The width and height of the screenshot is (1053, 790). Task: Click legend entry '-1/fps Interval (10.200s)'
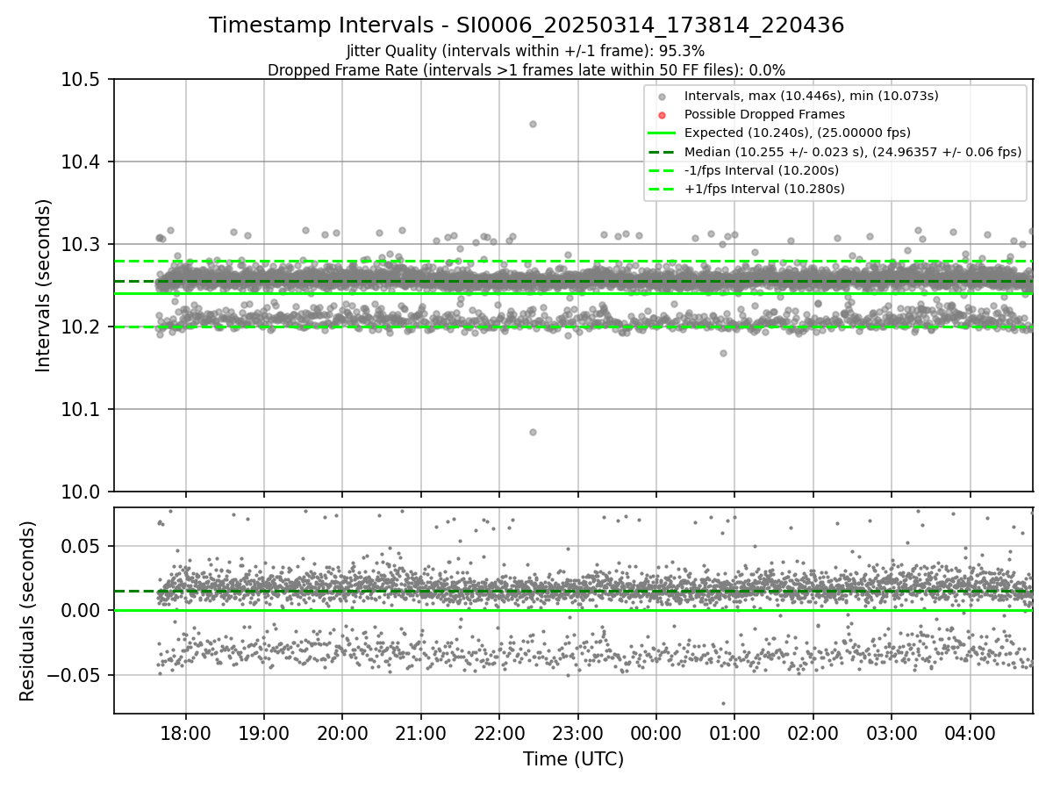(x=762, y=170)
